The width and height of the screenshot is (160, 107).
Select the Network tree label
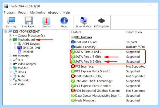click(23, 80)
